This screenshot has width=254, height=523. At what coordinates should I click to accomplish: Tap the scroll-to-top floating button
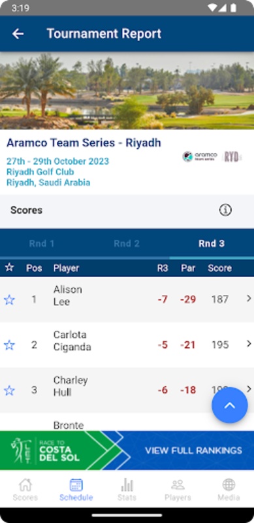[x=230, y=405]
